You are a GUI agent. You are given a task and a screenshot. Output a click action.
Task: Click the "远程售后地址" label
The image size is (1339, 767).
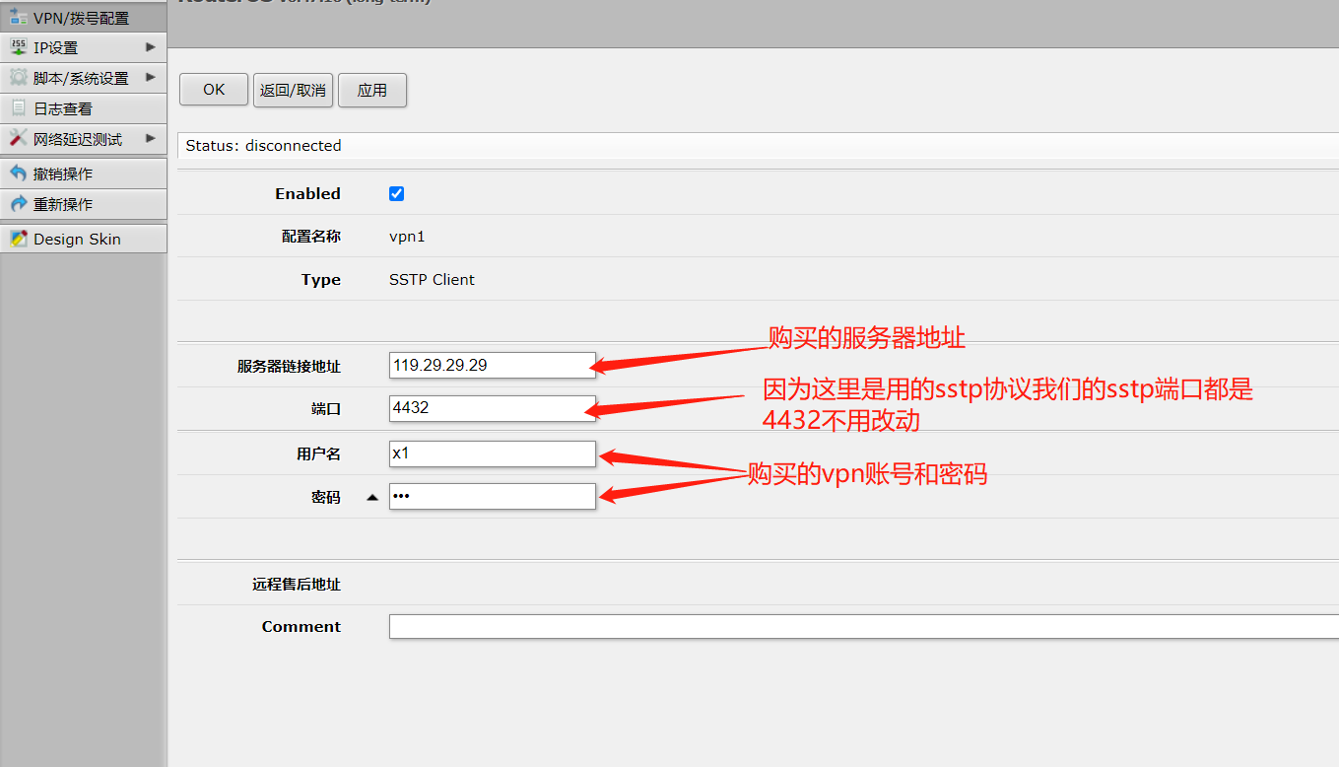coord(297,585)
